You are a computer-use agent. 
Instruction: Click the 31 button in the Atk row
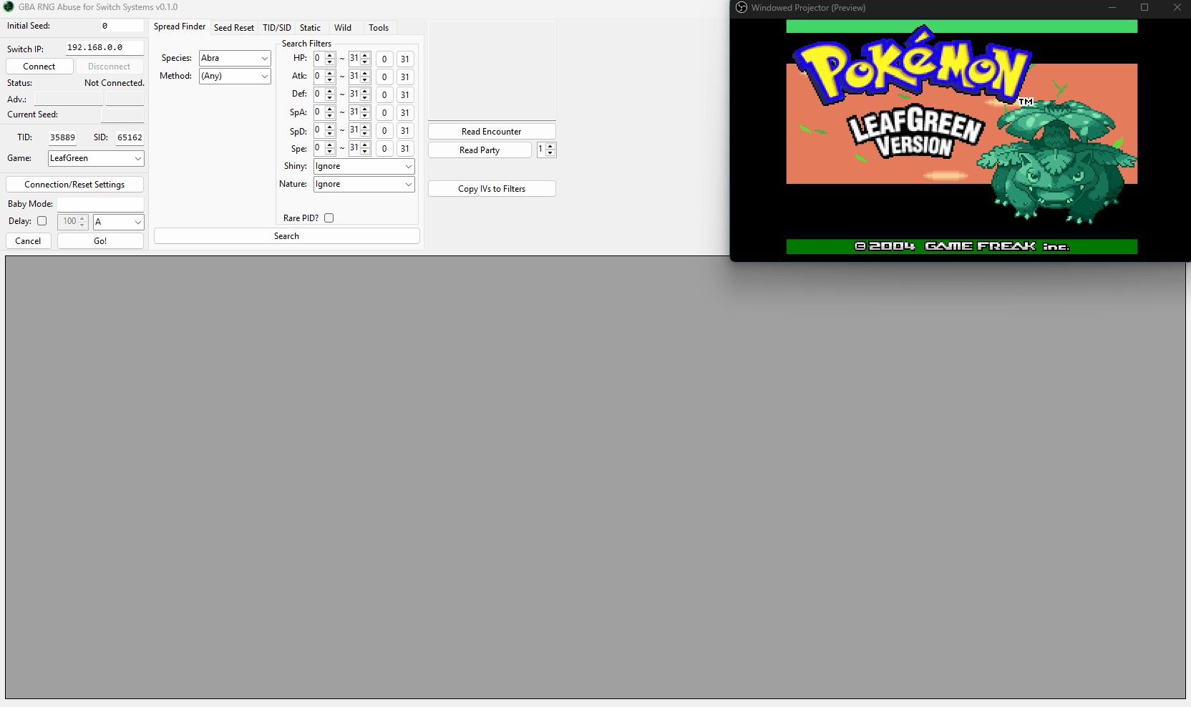[x=405, y=77]
